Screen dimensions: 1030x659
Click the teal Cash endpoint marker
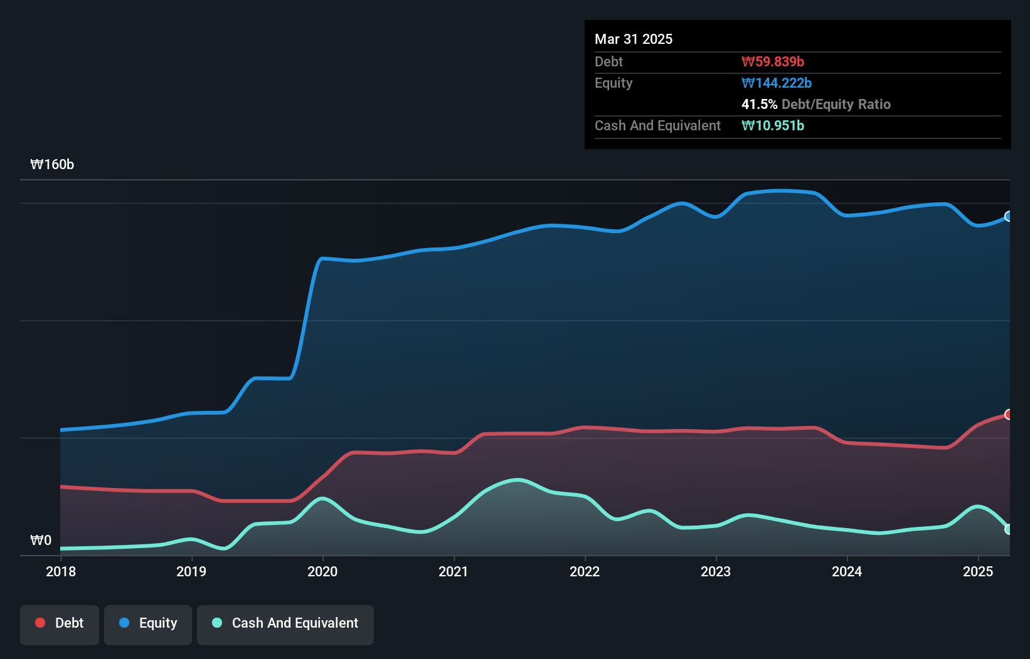(x=1009, y=529)
